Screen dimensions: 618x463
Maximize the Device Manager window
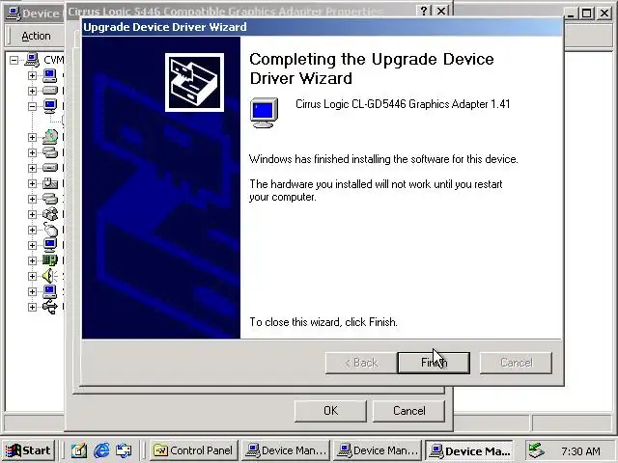pyautogui.click(x=586, y=14)
